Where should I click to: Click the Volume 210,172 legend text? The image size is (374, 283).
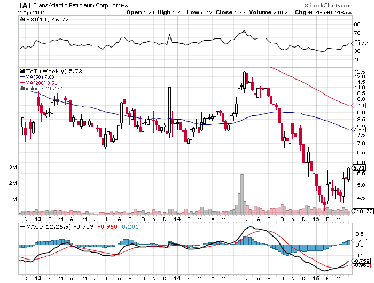pyautogui.click(x=44, y=89)
